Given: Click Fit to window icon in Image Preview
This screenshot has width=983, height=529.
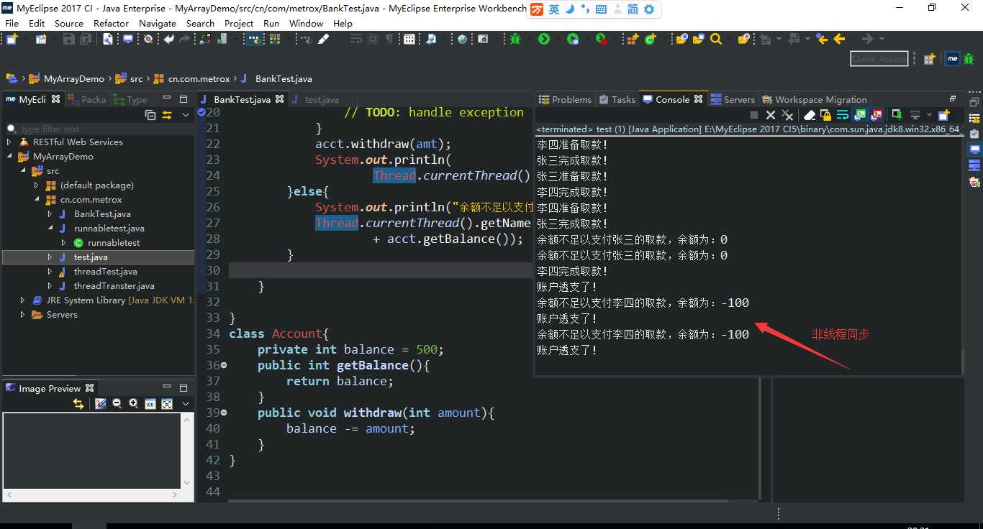Looking at the screenshot, I should click(x=167, y=404).
